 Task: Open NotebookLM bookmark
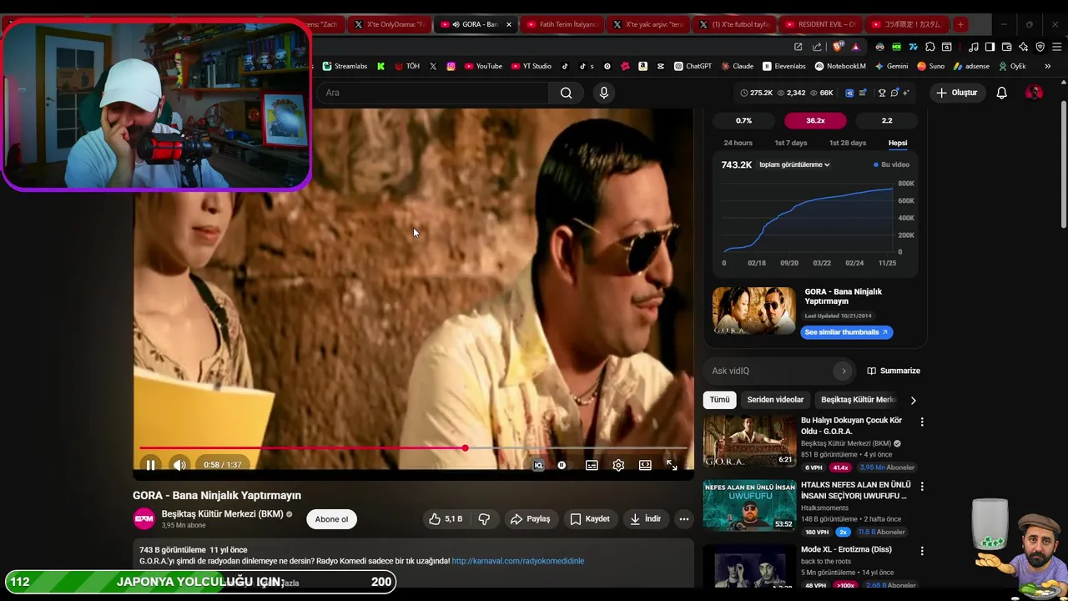click(840, 66)
